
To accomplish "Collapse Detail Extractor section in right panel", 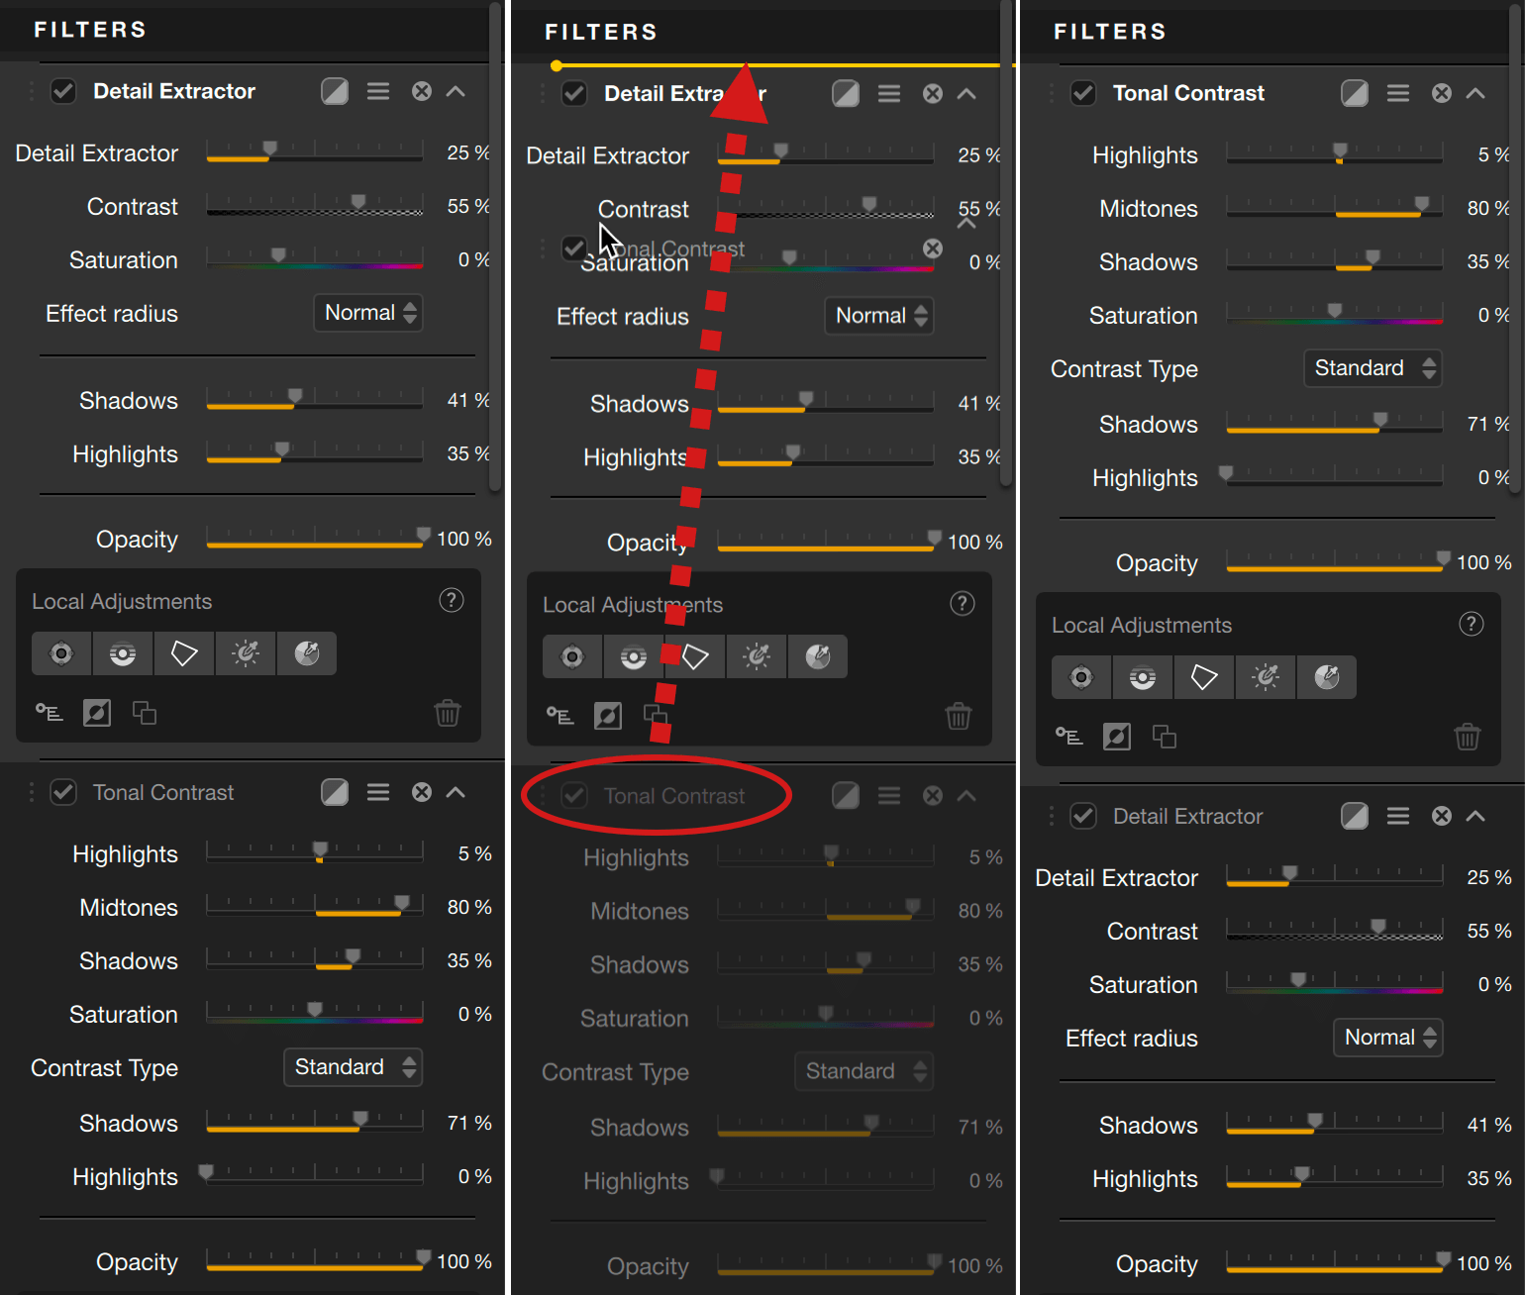I will (x=1475, y=816).
